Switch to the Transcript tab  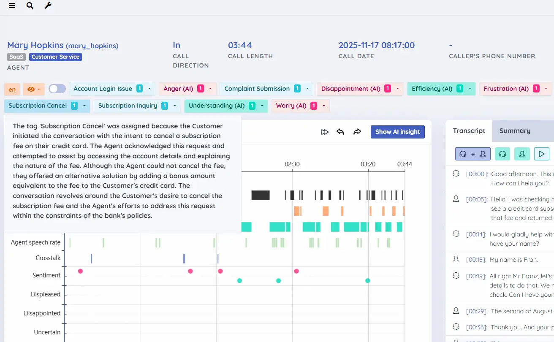[x=469, y=131]
